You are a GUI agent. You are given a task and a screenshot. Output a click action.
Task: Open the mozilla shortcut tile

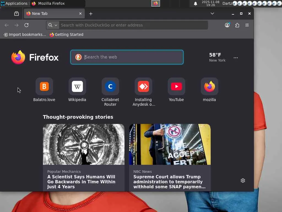pos(209,90)
